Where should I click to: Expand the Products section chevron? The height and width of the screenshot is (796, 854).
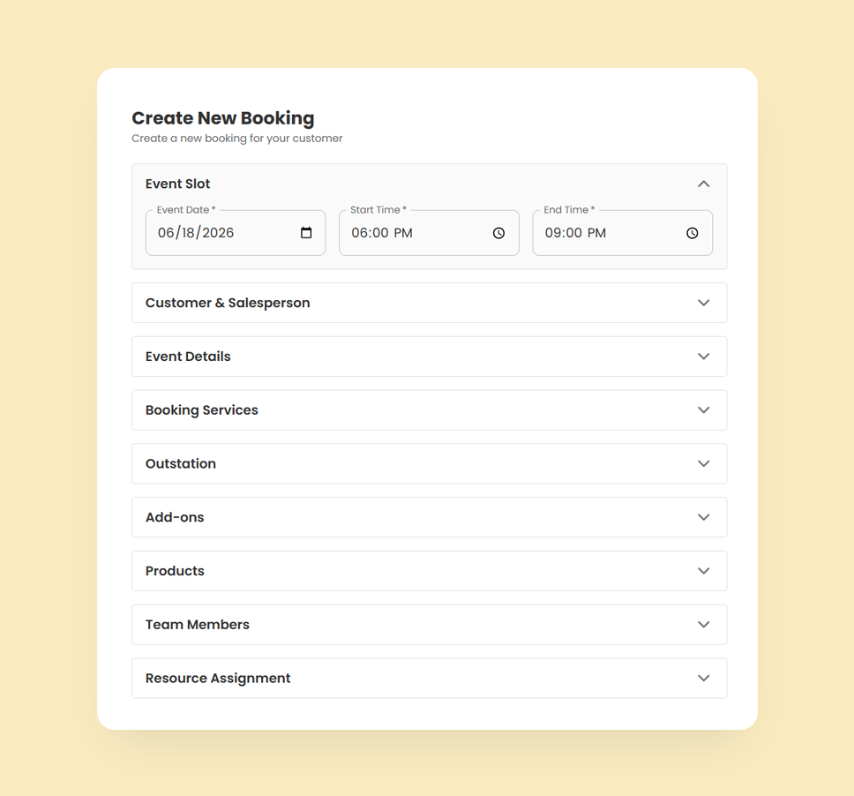click(x=704, y=571)
